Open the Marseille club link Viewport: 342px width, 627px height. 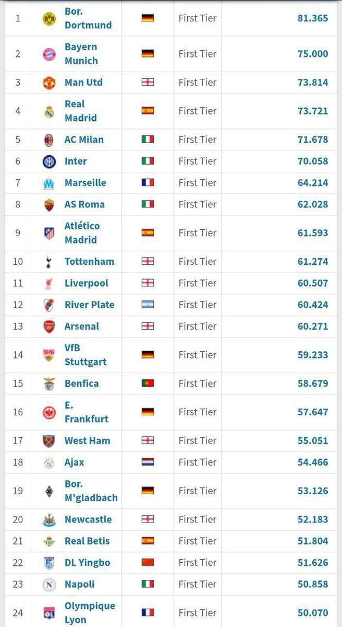[85, 183]
